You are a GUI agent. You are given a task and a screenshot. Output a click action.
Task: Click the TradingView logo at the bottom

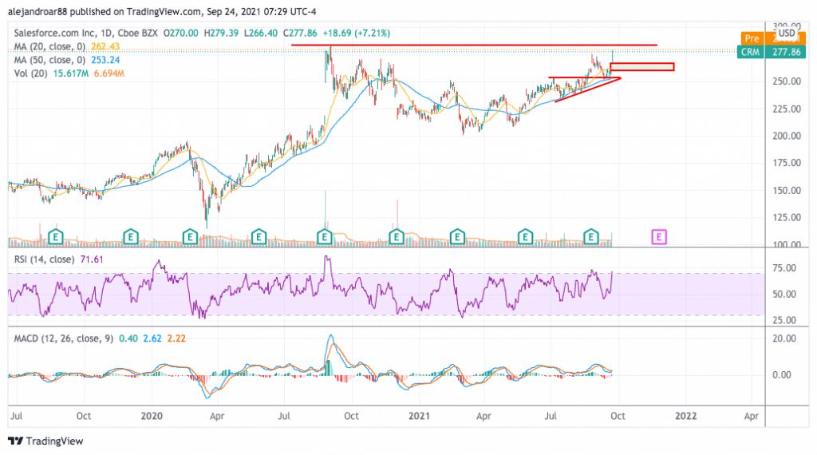click(x=45, y=441)
